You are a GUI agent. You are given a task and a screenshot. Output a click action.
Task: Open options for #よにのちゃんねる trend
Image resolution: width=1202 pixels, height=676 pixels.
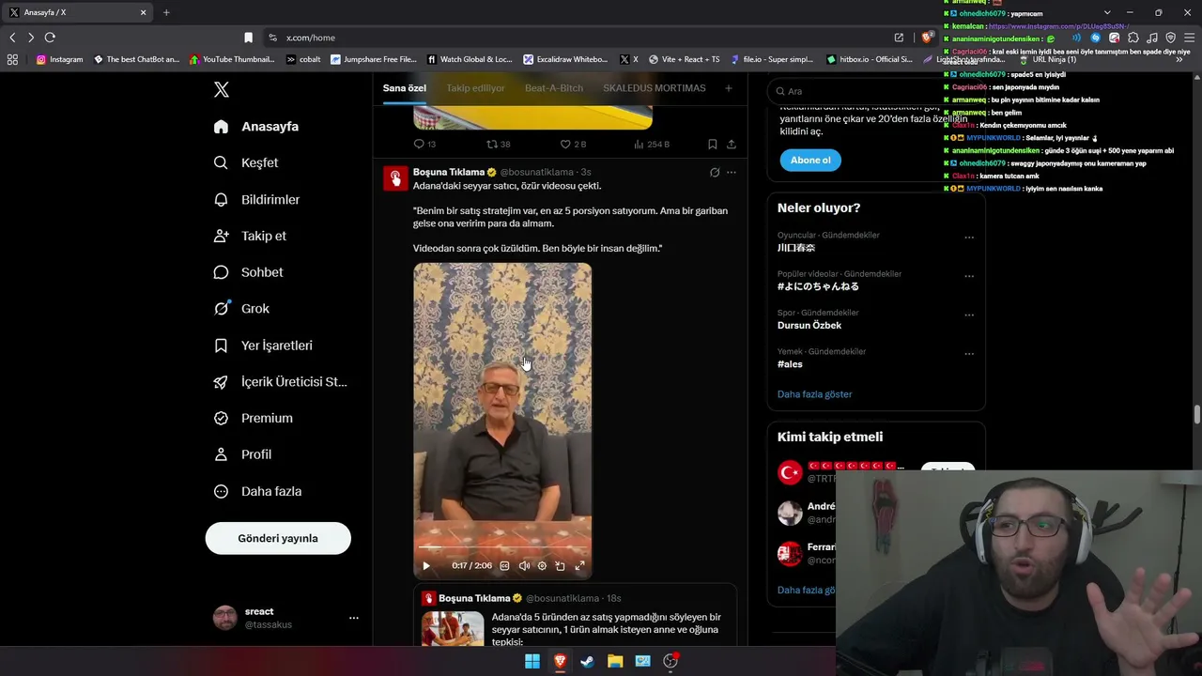point(969,276)
